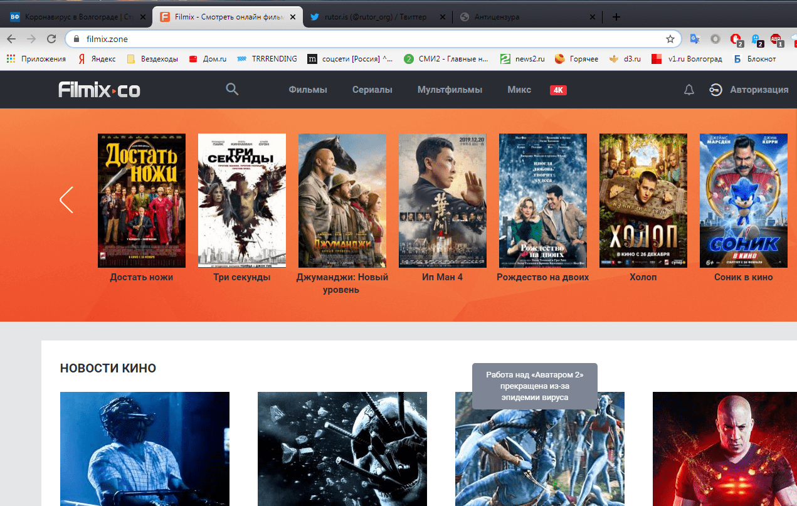The image size is (797, 506).
Task: Click the Google Translate extension icon
Action: [x=694, y=39]
